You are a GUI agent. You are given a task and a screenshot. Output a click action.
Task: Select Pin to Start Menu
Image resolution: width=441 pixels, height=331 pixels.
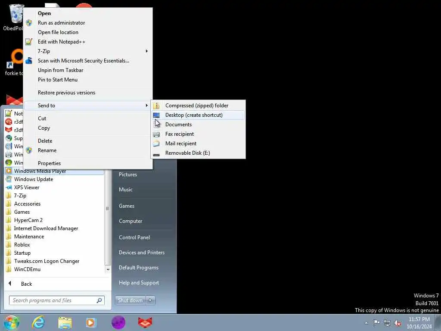point(88,80)
